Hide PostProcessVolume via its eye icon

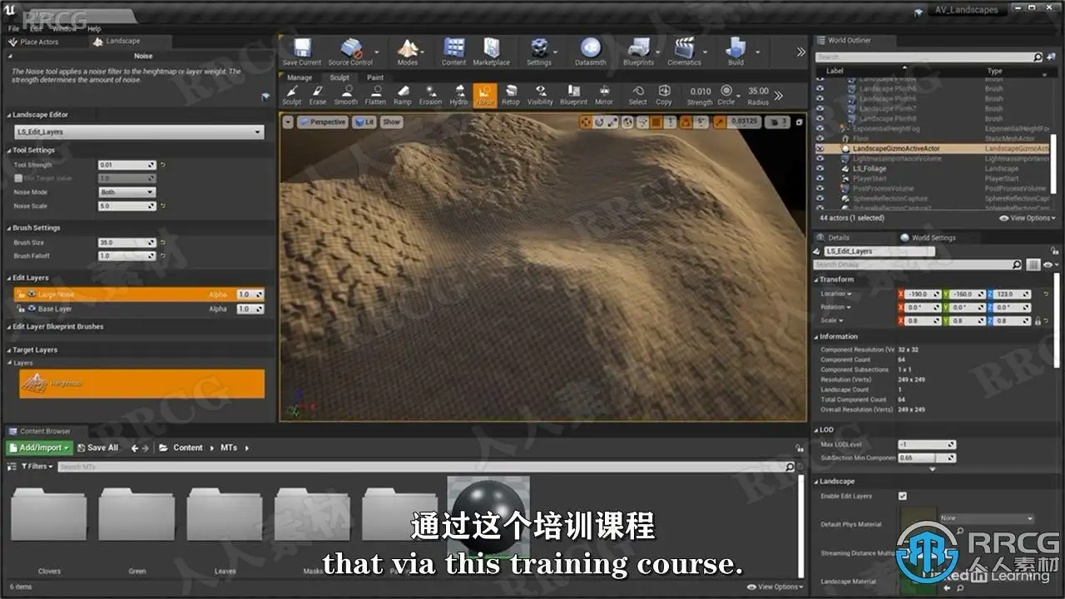[x=820, y=189]
